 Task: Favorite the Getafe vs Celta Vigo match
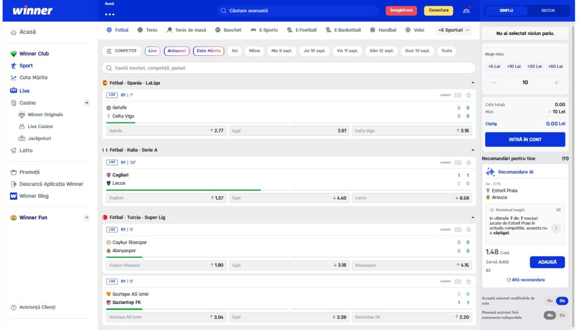coord(468,95)
